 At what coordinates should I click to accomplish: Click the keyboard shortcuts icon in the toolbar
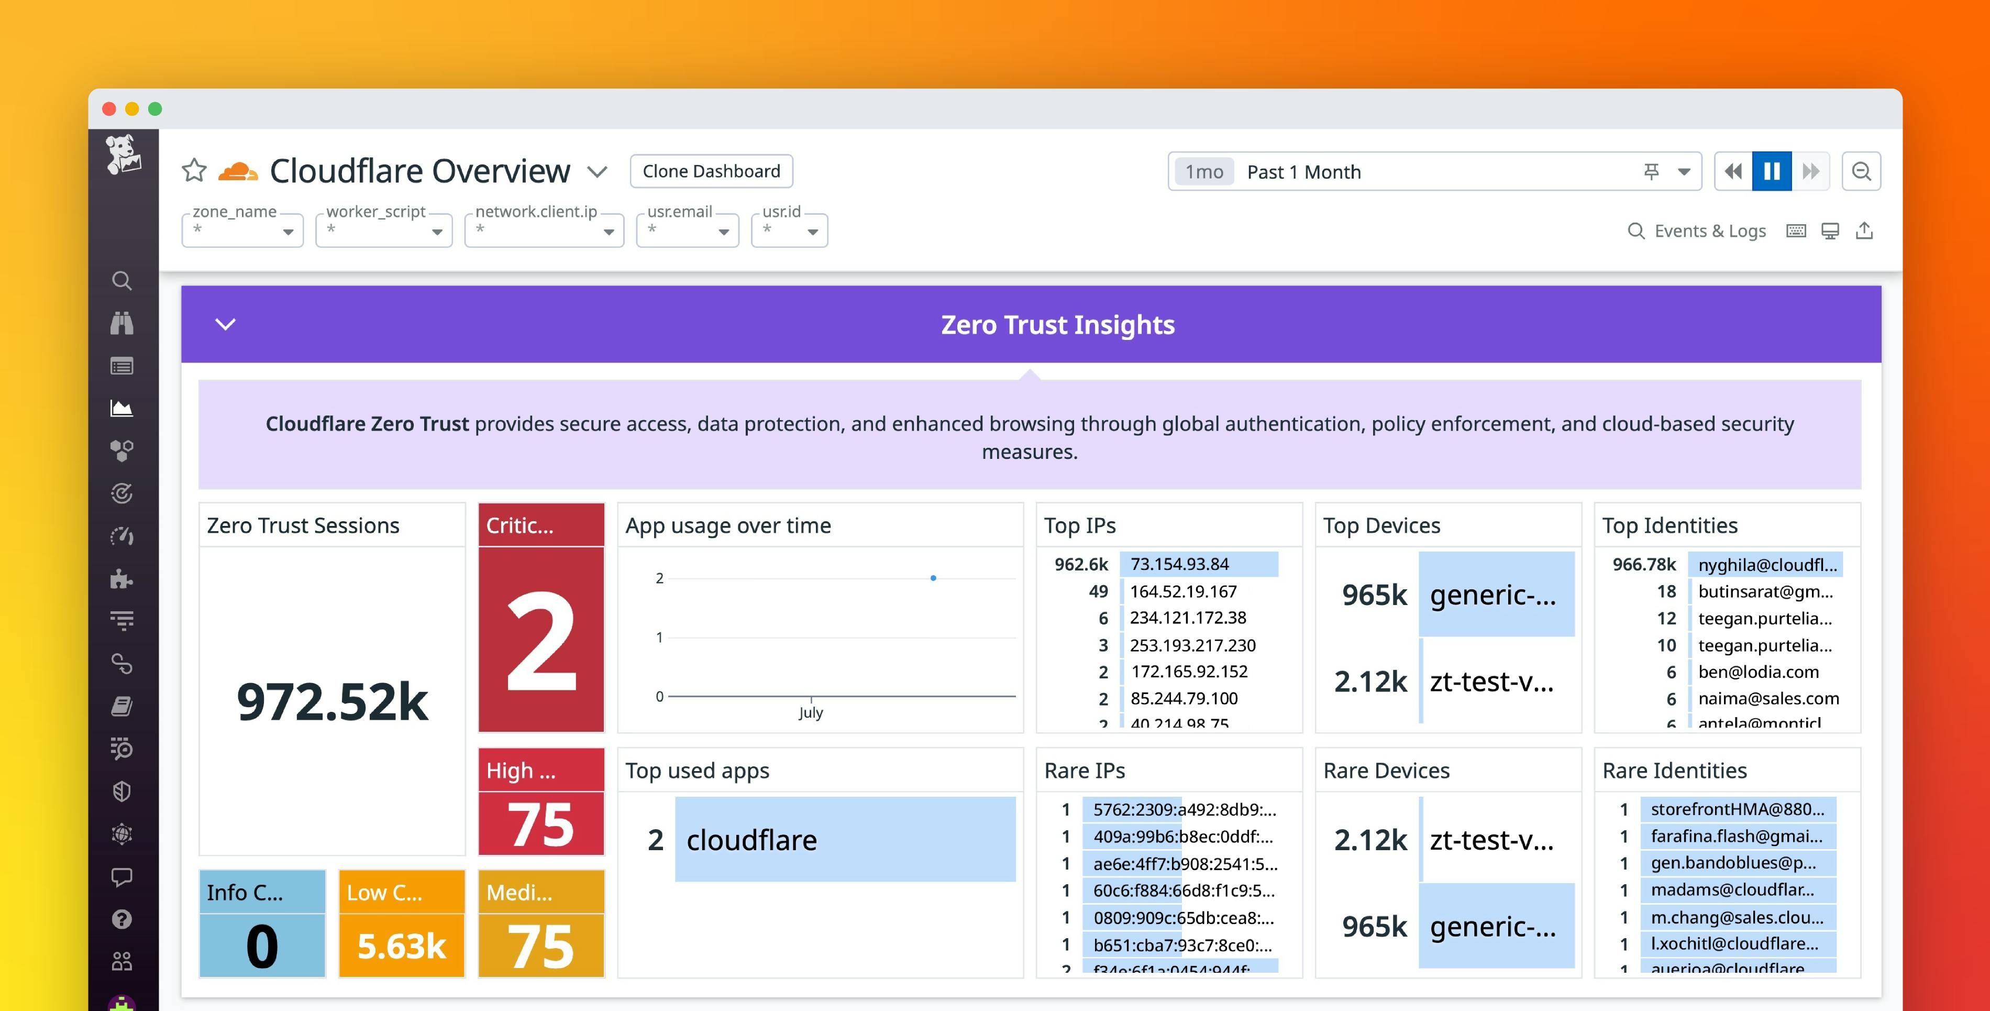pyautogui.click(x=1796, y=230)
